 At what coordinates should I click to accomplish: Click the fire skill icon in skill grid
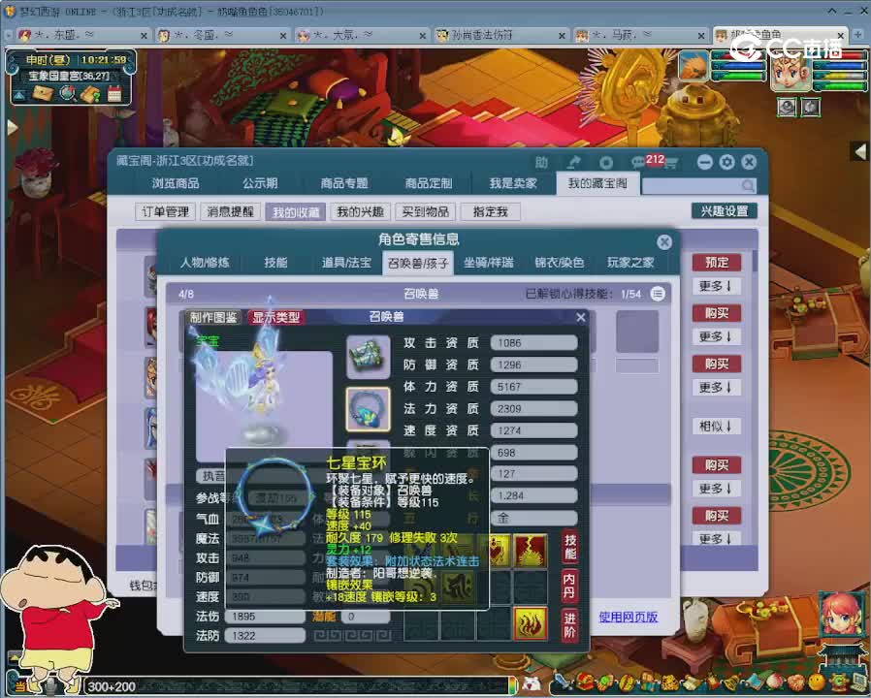(x=530, y=623)
